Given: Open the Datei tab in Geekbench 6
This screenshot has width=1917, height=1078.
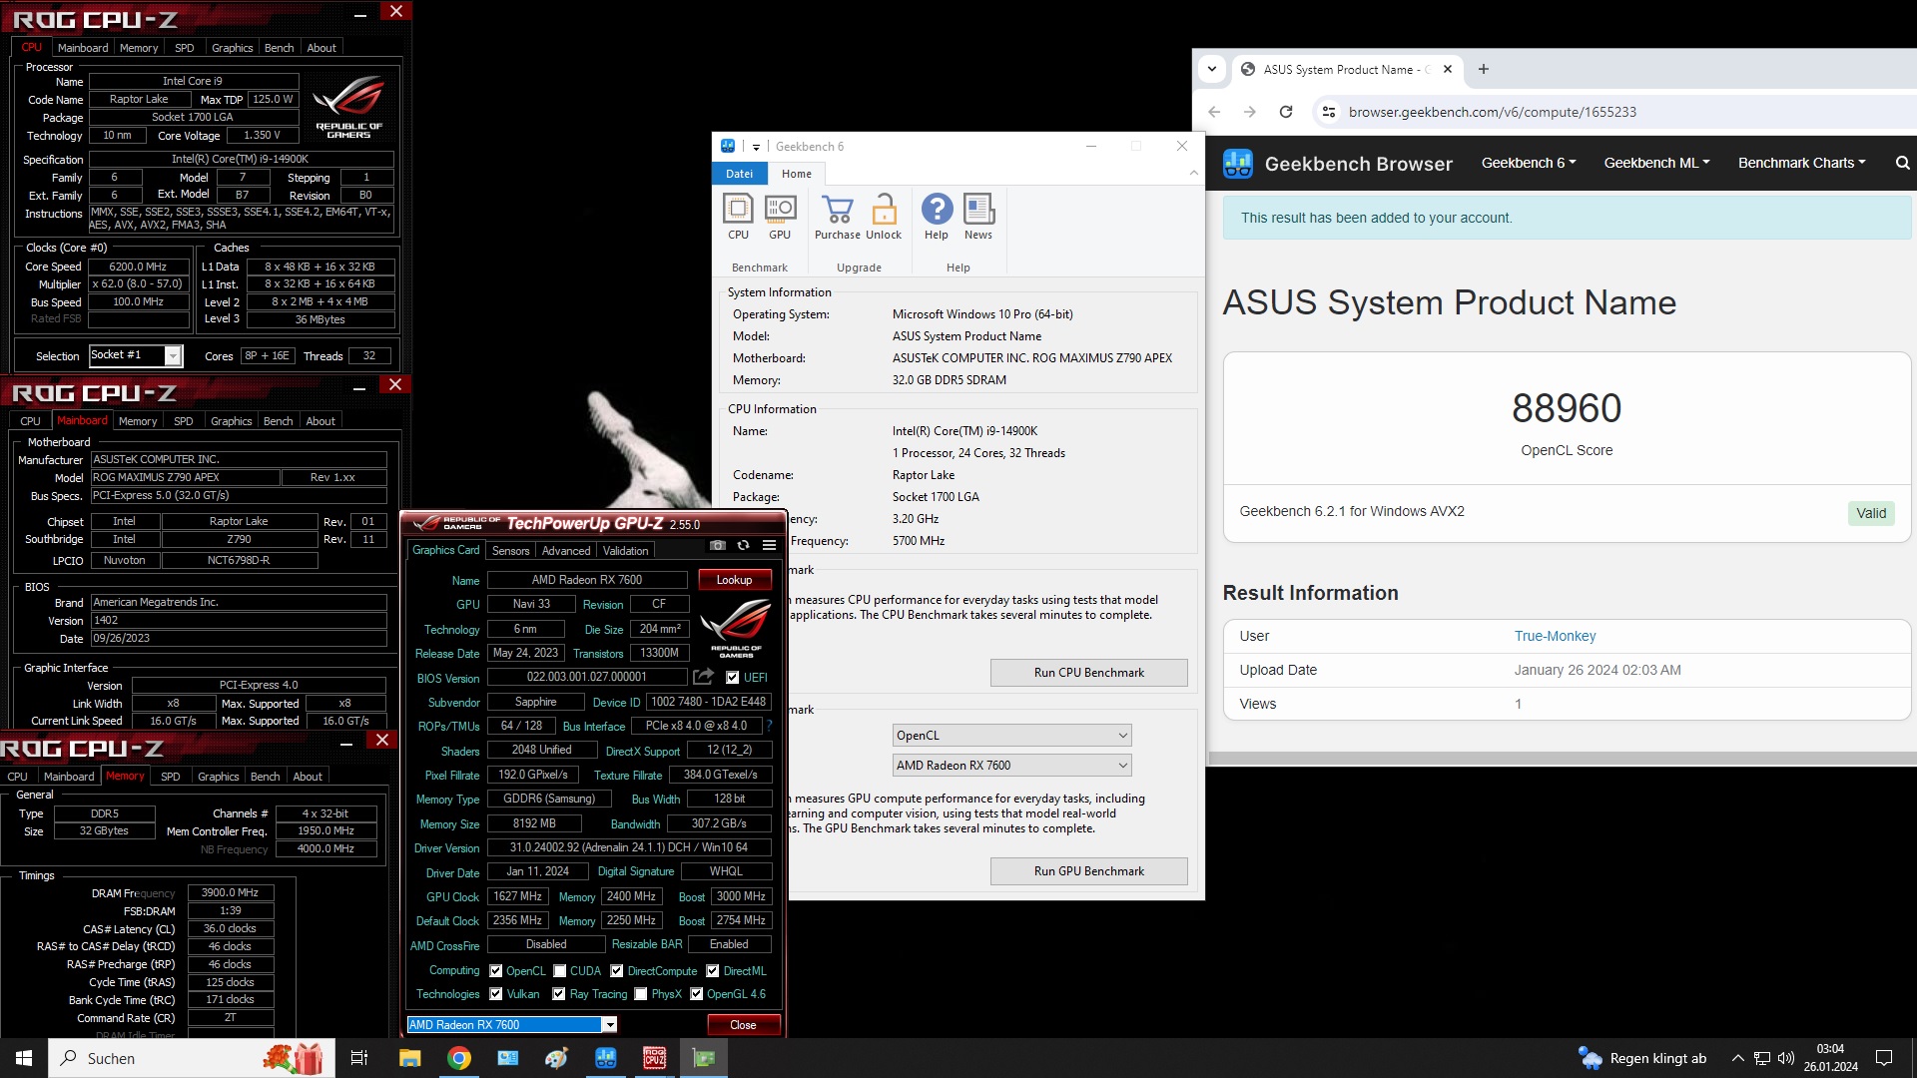Looking at the screenshot, I should point(740,174).
